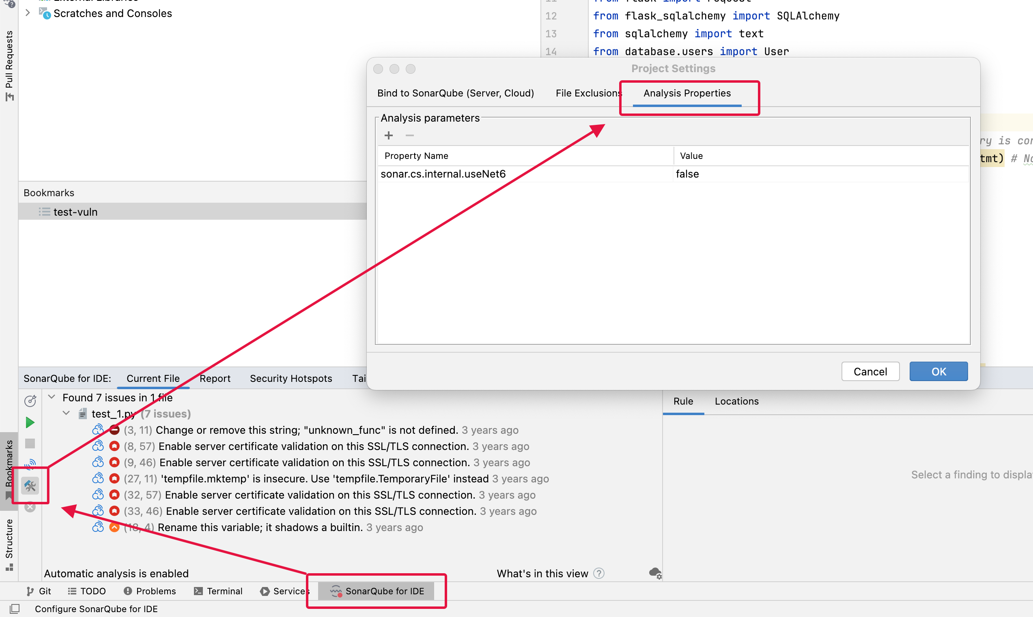Click the SonarQube for IDE tool window button

[376, 591]
